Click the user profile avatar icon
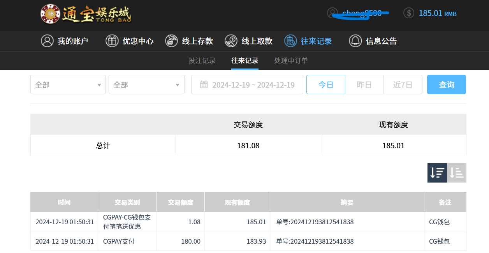489x253 pixels. 332,13
